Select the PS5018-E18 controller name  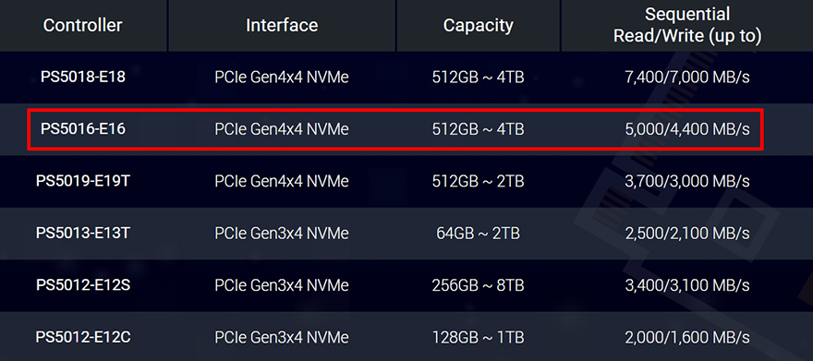83,78
